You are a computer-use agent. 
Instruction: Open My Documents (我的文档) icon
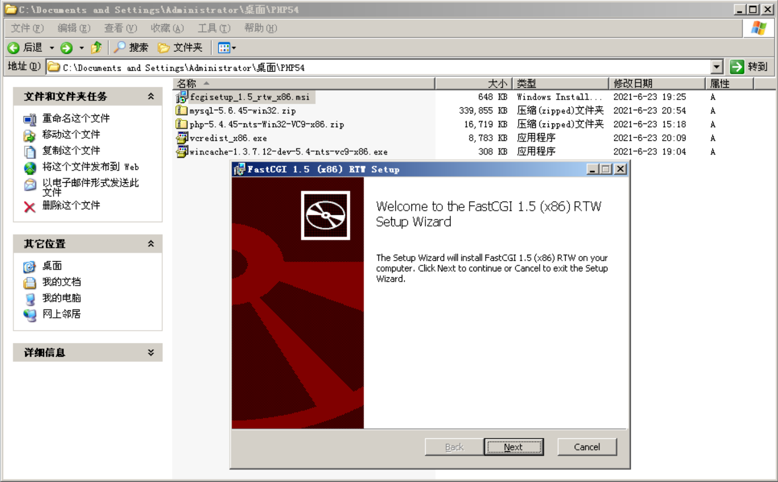(x=30, y=282)
